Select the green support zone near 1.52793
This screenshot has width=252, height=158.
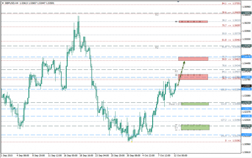click(194, 104)
